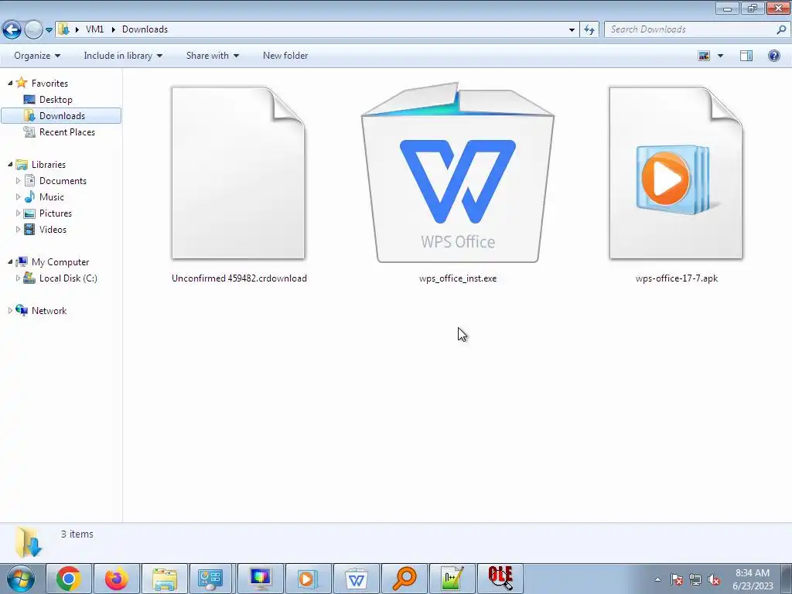Image resolution: width=792 pixels, height=594 pixels.
Task: Click the file name wps-office-17-7.apk
Action: click(x=676, y=278)
